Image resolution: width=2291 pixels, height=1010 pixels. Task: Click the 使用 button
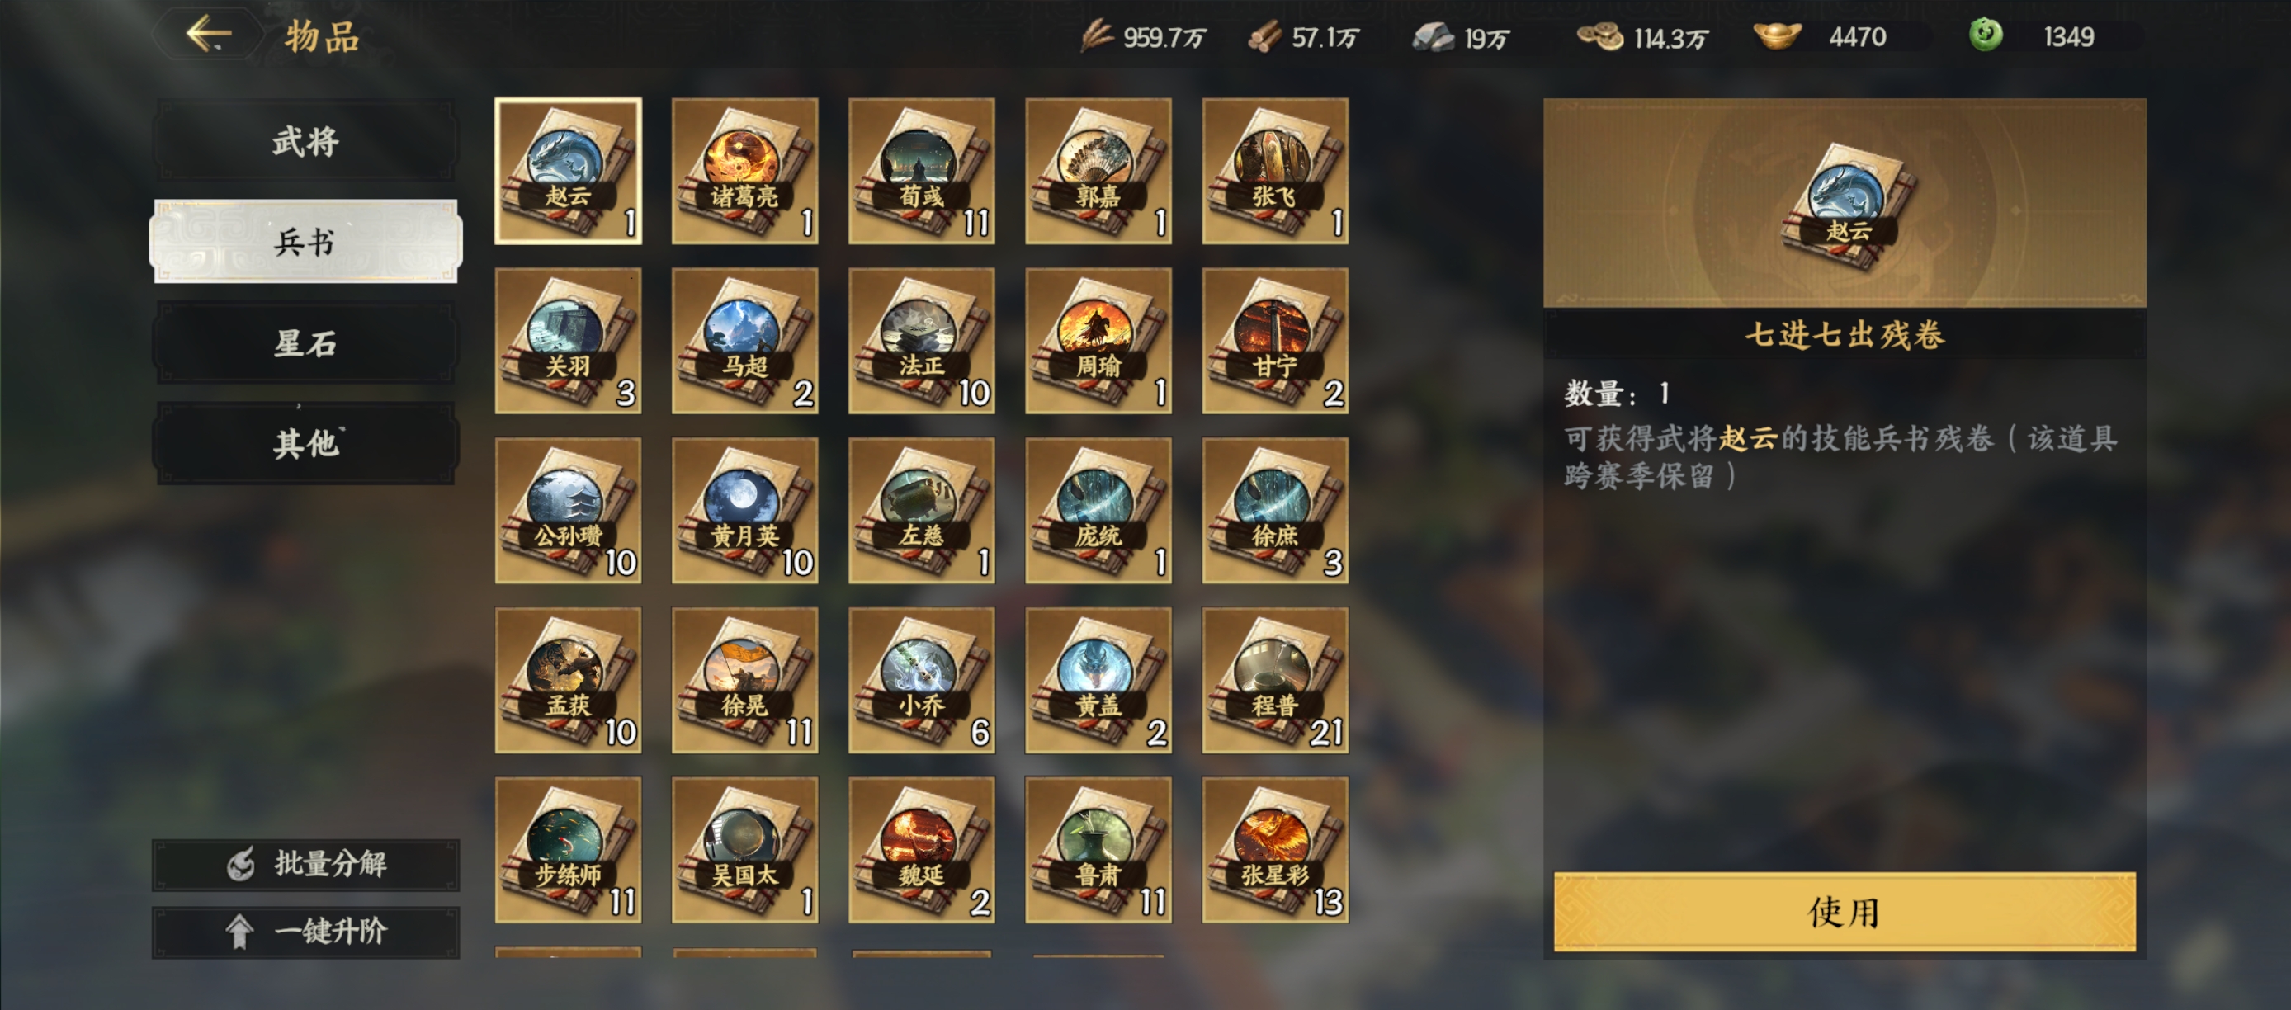pos(1845,912)
